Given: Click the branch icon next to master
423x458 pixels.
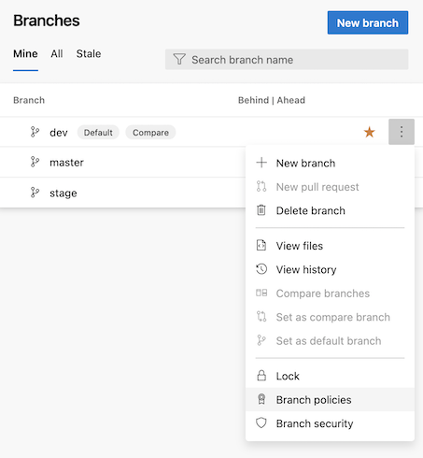Looking at the screenshot, I should click(x=35, y=162).
